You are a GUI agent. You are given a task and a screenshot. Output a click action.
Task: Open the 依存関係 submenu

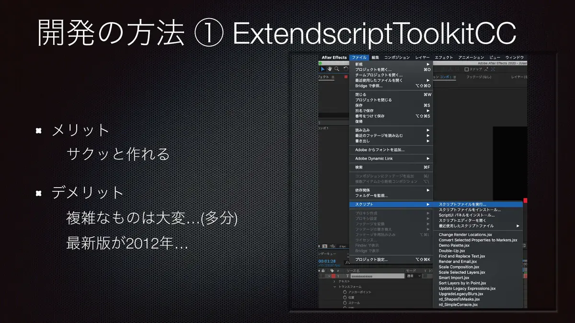[391, 190]
